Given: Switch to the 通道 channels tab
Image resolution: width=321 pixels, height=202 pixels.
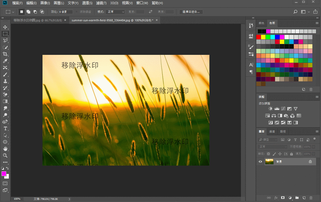Looking at the screenshot, I should [x=272, y=132].
